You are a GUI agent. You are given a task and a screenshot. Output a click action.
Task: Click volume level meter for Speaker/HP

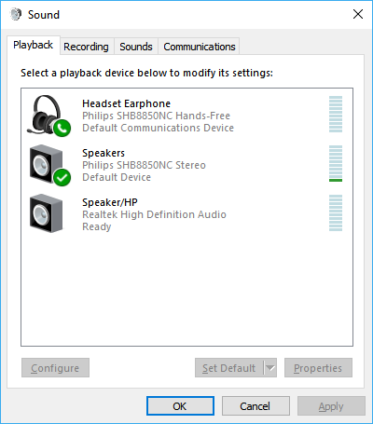click(336, 212)
